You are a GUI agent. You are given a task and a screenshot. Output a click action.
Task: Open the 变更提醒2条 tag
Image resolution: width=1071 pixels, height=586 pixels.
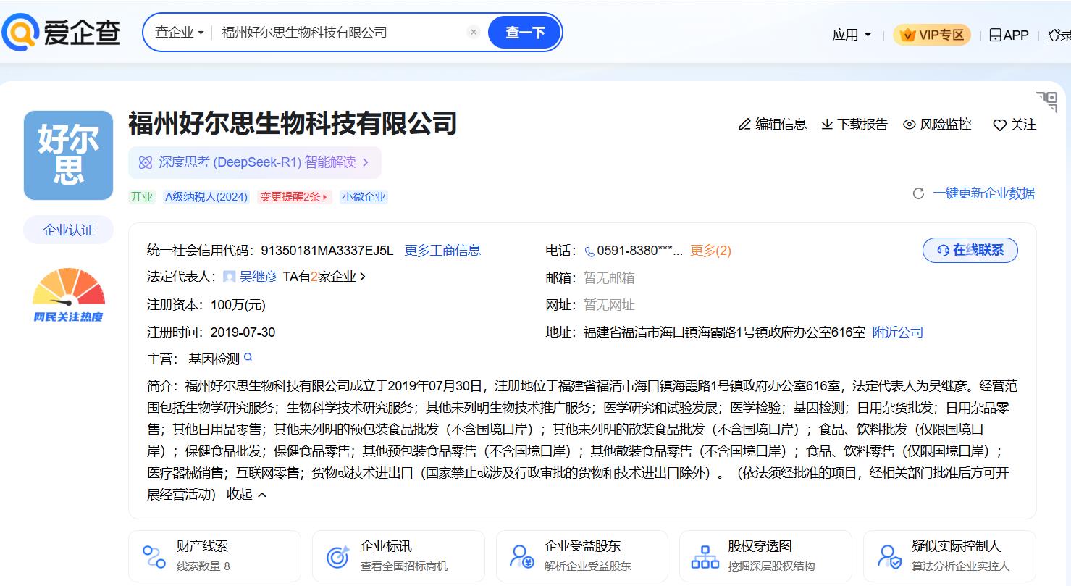[x=294, y=196]
